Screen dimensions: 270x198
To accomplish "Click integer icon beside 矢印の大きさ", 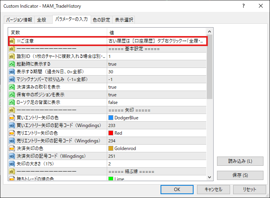I will pos(12,164).
